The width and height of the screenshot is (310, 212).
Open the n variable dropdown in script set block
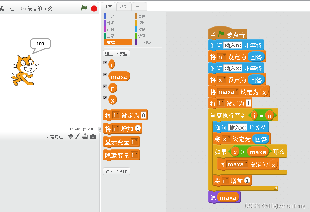[x=222, y=57]
